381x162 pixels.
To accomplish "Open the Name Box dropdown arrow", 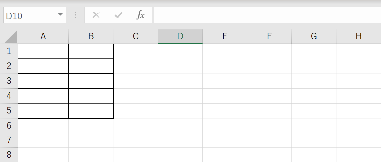I will [x=60, y=15].
